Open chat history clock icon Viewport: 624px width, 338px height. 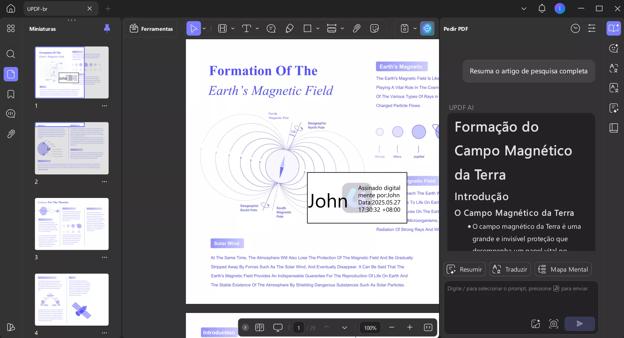[575, 29]
